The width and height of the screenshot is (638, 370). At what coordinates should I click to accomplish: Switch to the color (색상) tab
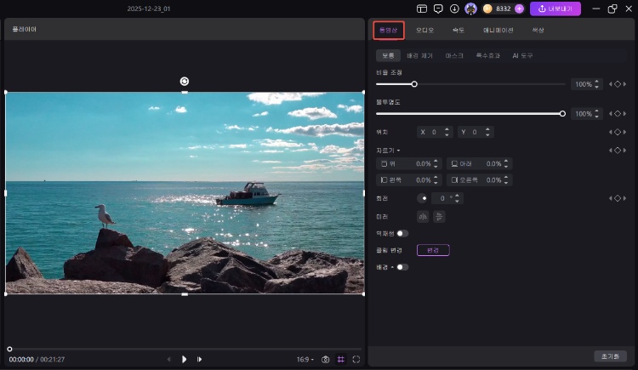538,30
